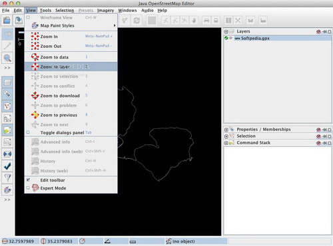The height and width of the screenshot is (246, 333).
Task: Open the Selection menu
Action: coord(65,11)
